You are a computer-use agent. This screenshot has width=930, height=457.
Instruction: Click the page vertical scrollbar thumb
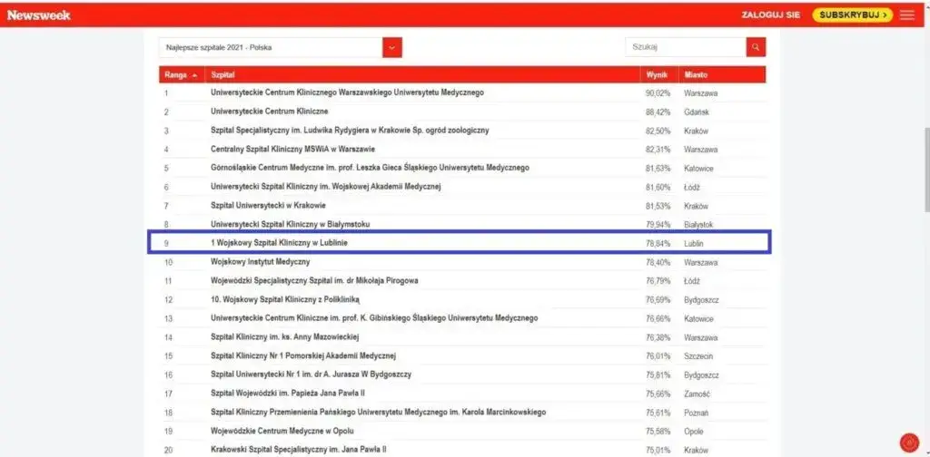tap(926, 168)
